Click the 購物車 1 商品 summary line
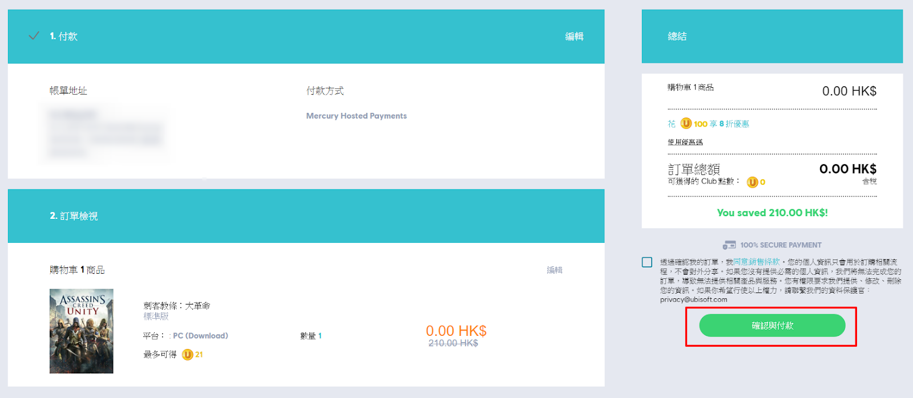This screenshot has height=398, width=913. [x=690, y=87]
